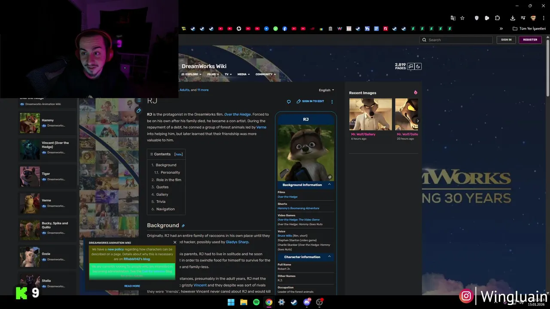Open the article comments speech bubble icon
550x309 pixels.
coord(289,102)
